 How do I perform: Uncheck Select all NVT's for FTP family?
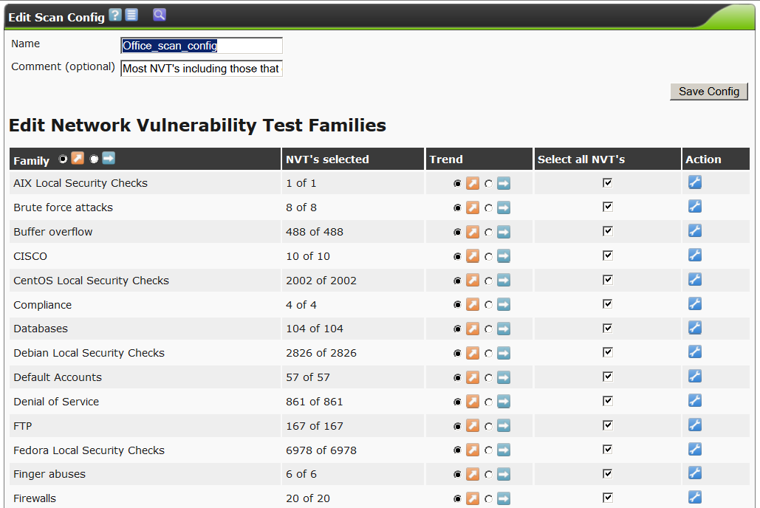pyautogui.click(x=608, y=425)
